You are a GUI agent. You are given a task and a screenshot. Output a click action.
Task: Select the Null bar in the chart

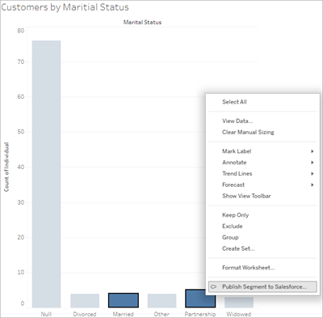[46, 174]
